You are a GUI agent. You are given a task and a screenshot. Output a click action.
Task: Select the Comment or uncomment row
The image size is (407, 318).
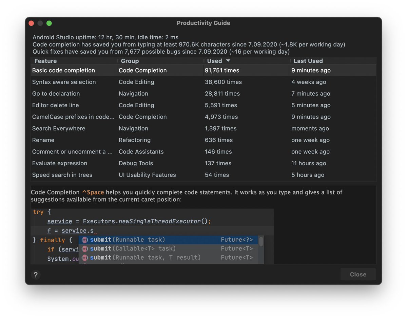(203, 152)
